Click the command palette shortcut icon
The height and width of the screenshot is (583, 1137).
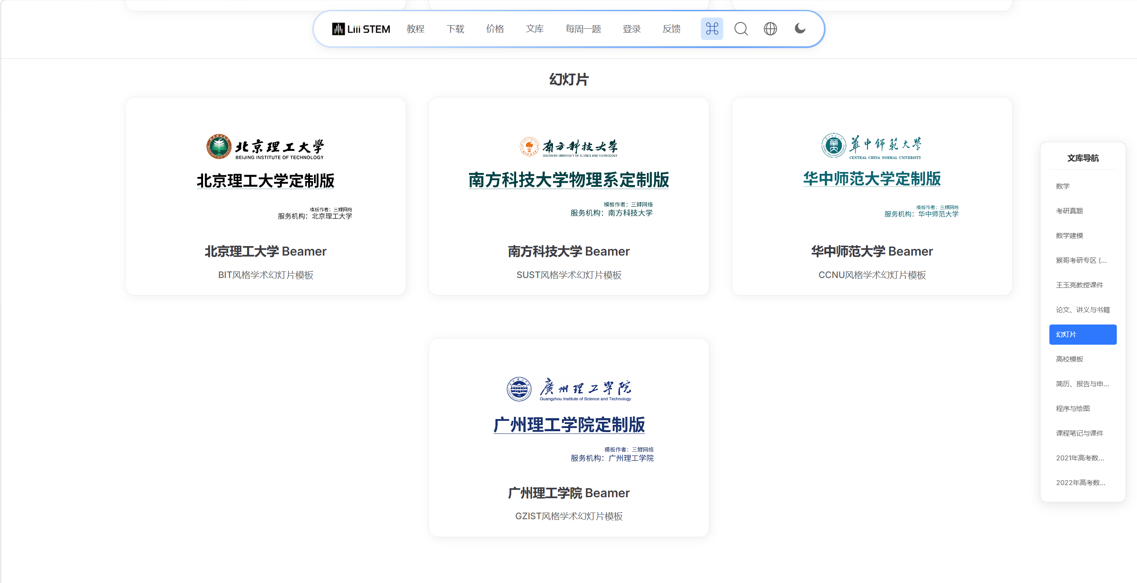712,29
